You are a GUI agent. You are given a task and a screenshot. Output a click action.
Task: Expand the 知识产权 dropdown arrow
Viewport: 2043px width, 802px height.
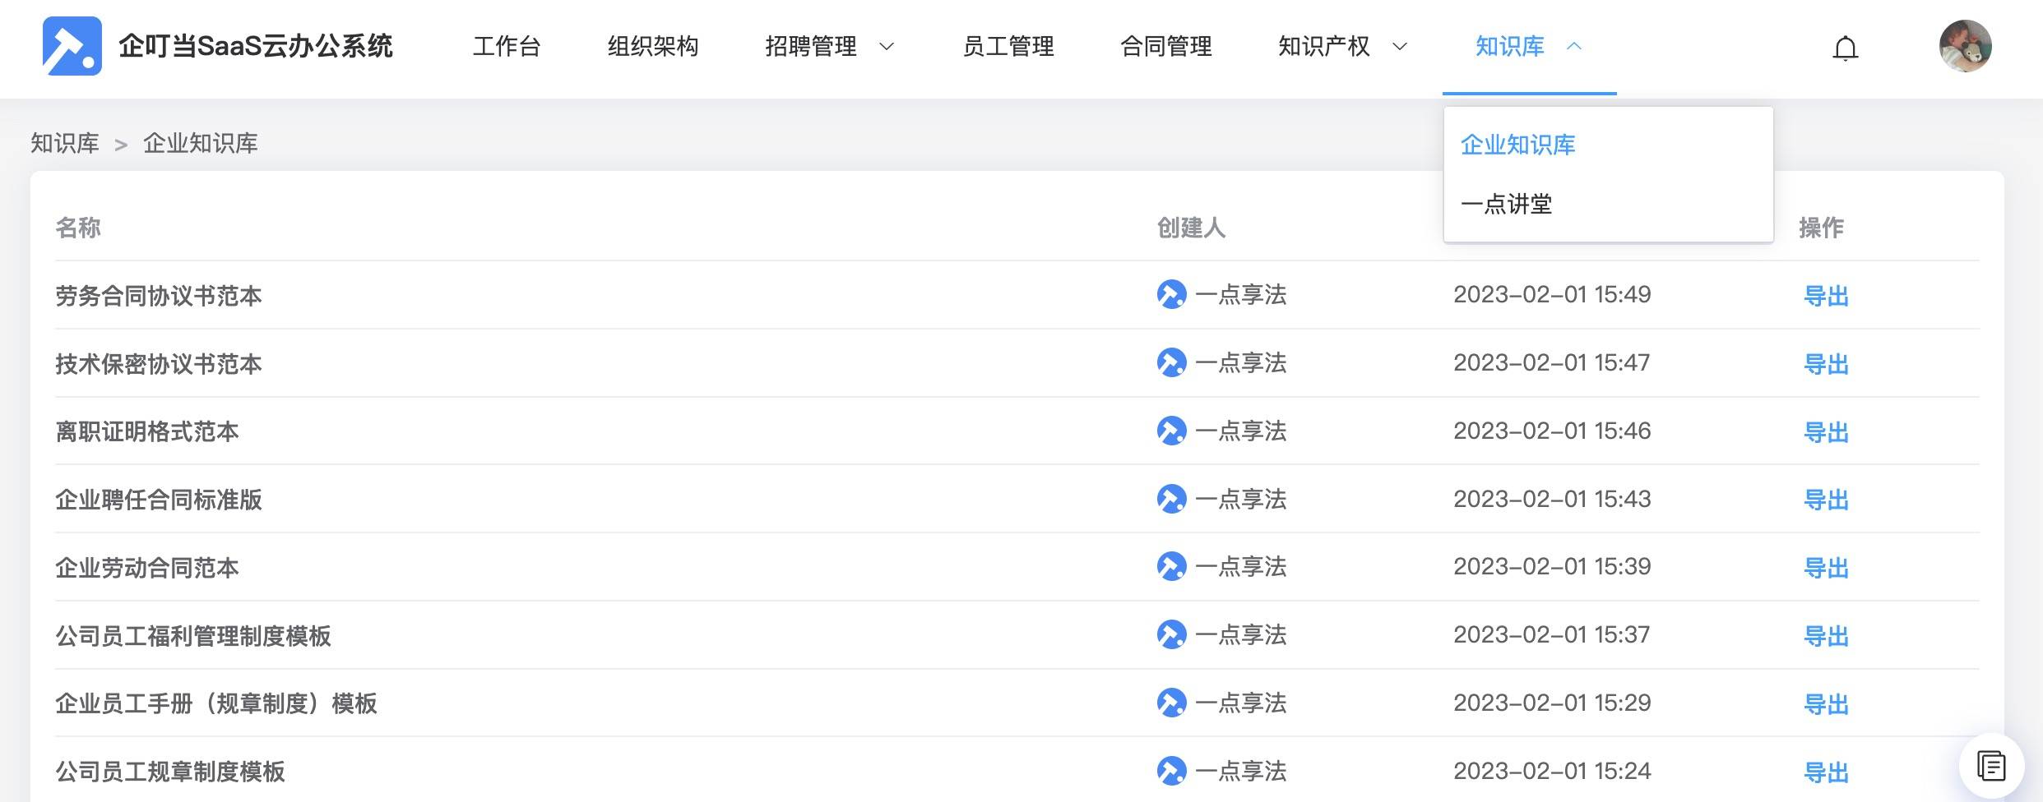pyautogui.click(x=1400, y=47)
